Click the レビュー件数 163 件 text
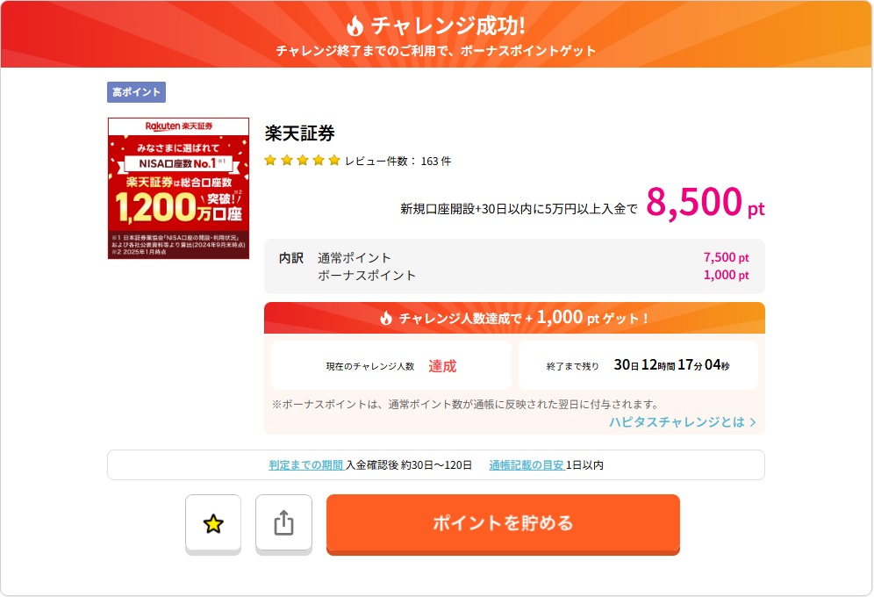The height and width of the screenshot is (597, 874). (398, 162)
